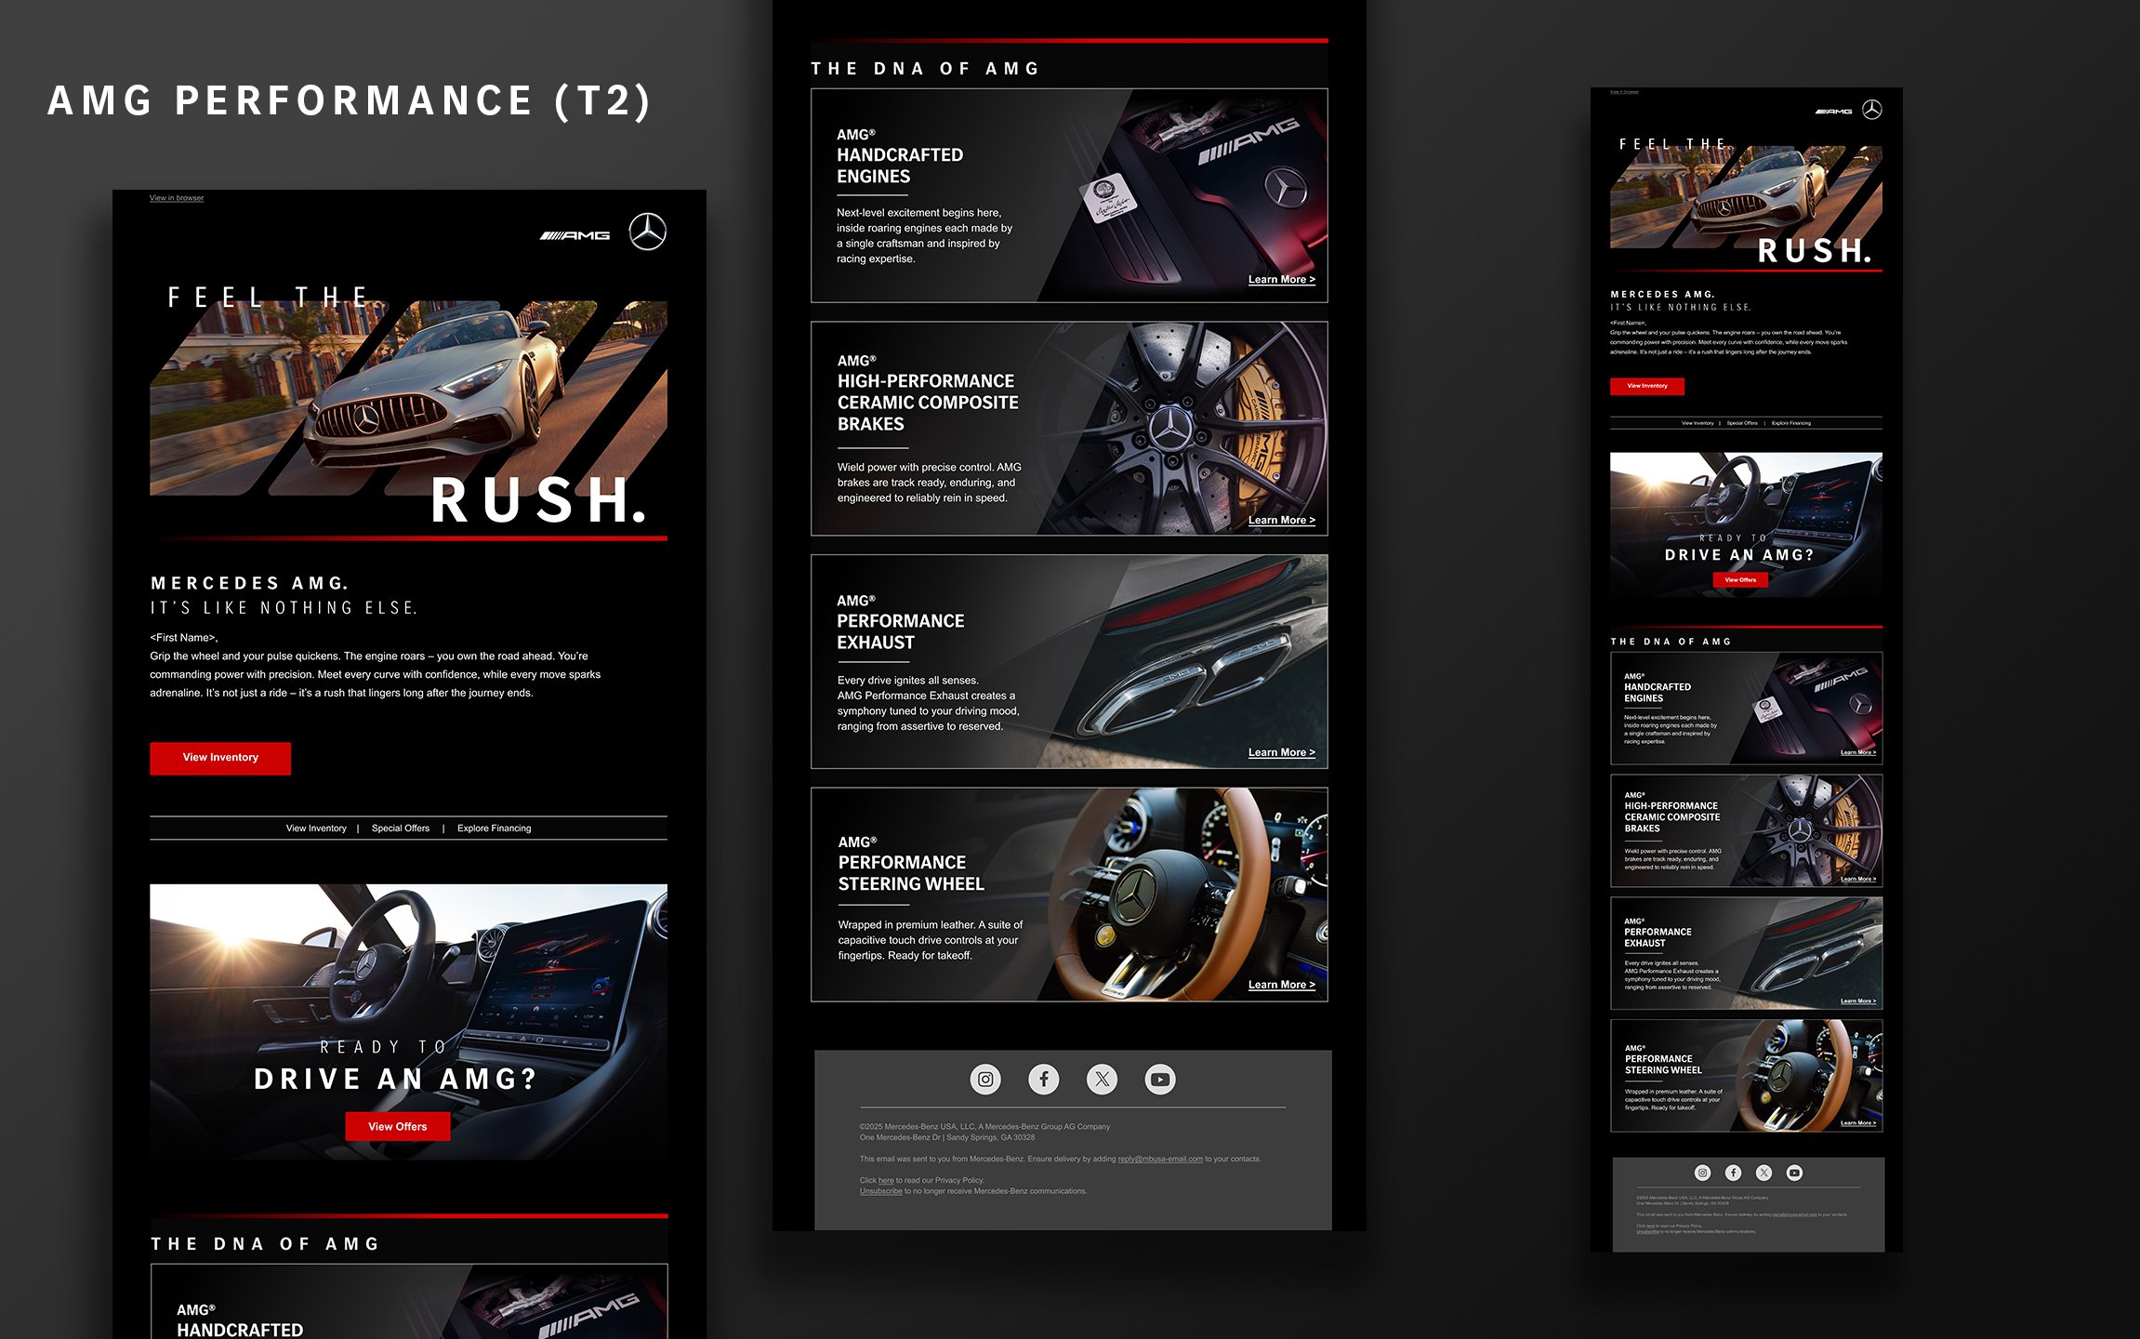The image size is (2140, 1339).
Task: Select Special Offers in the navigation bar
Action: coord(401,829)
